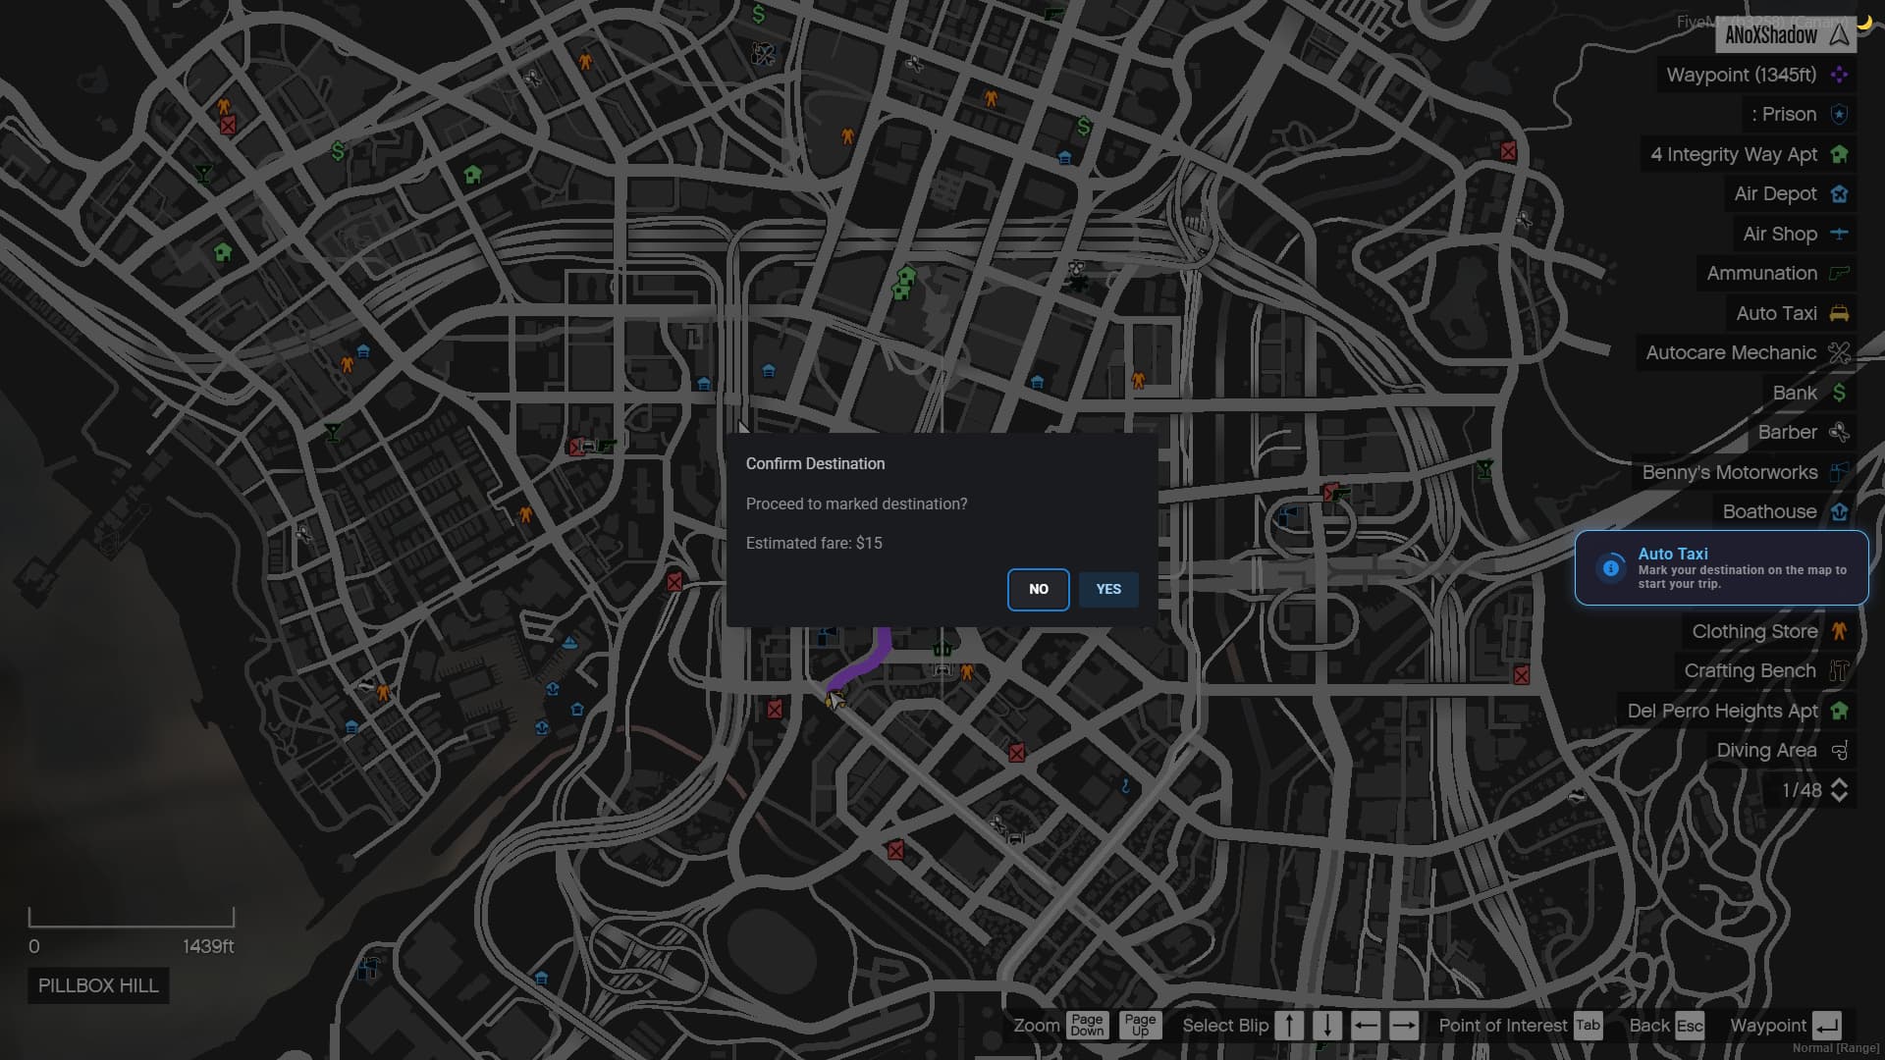Select Ammunation in legend
The image size is (1885, 1060).
tap(1776, 273)
